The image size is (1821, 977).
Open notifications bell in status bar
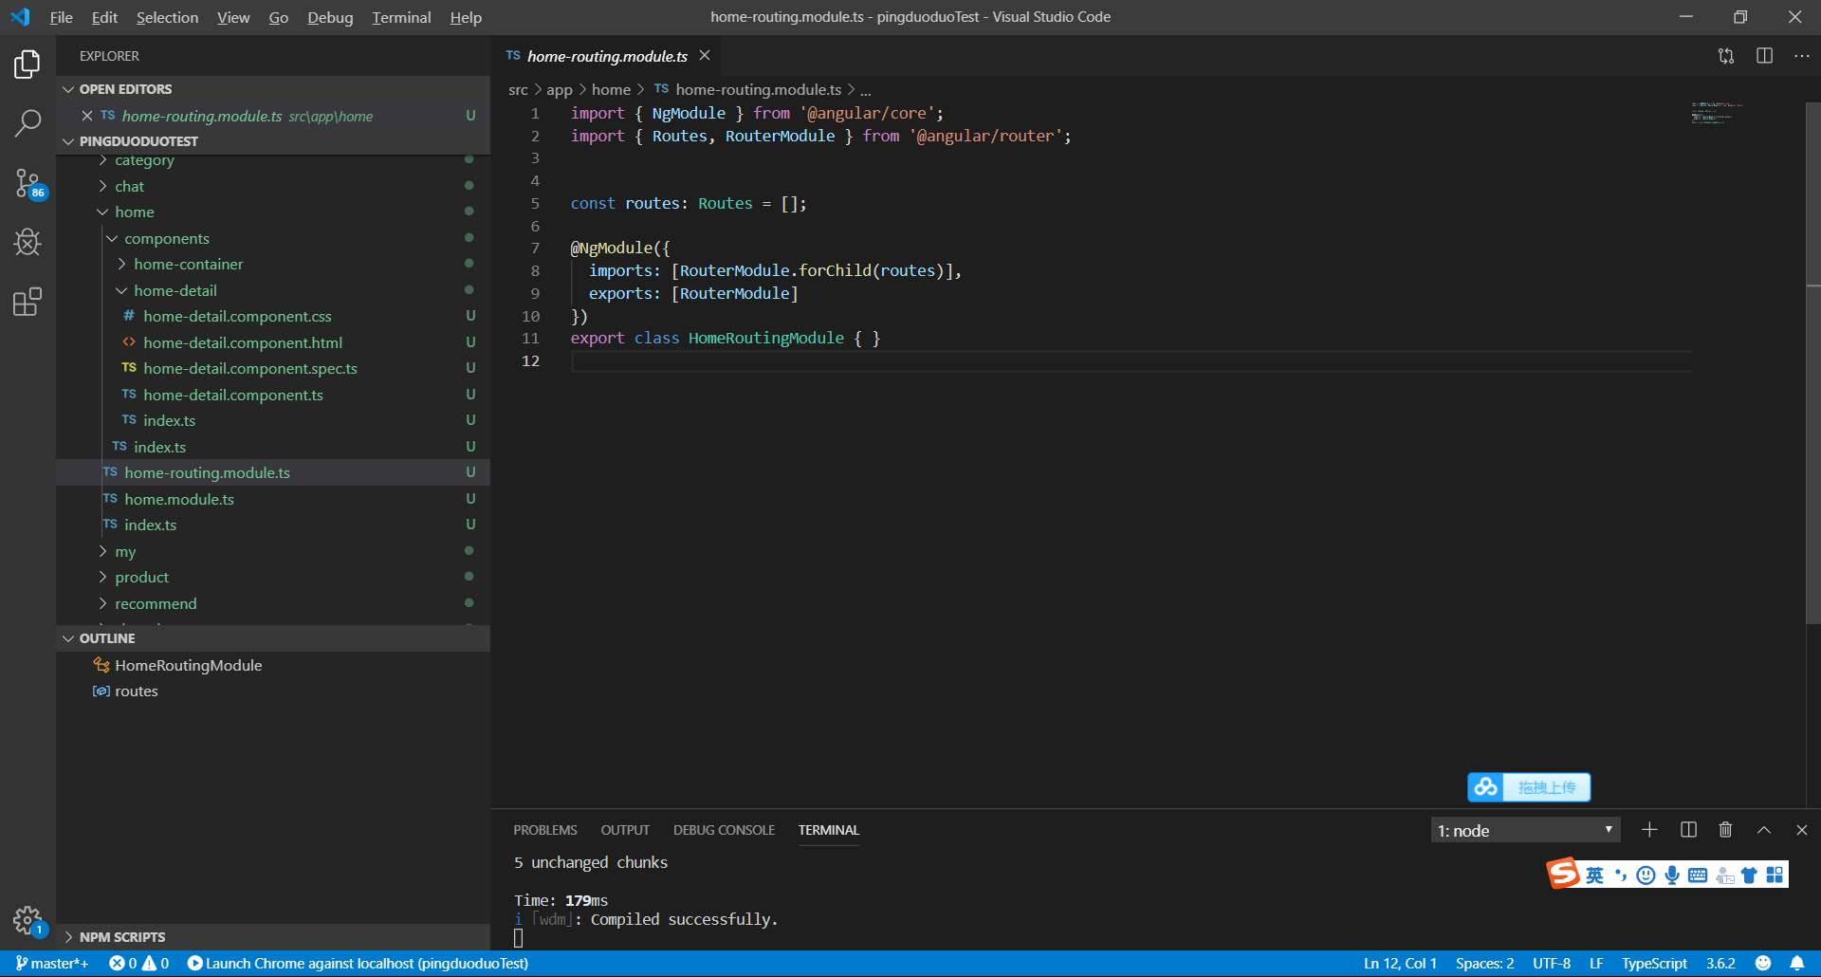tap(1796, 963)
